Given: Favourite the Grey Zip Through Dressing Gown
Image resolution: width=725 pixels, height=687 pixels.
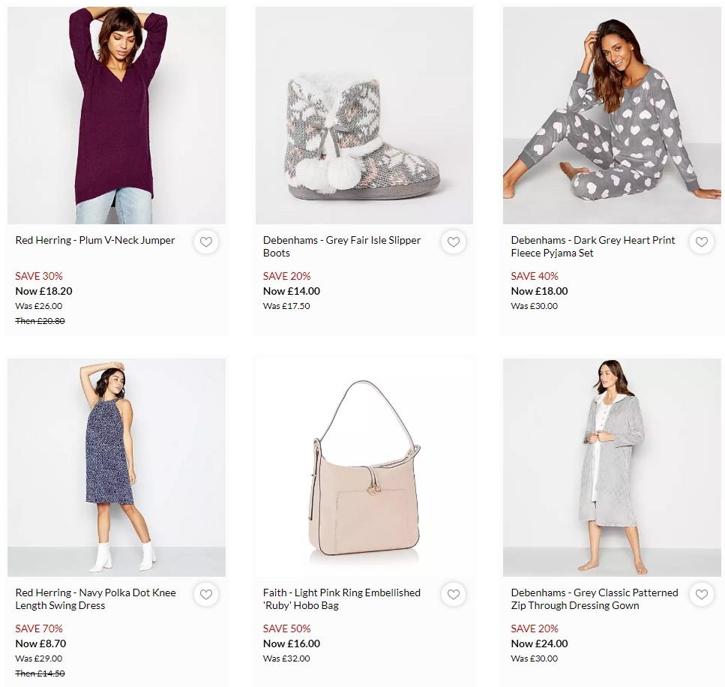Looking at the screenshot, I should click(702, 595).
